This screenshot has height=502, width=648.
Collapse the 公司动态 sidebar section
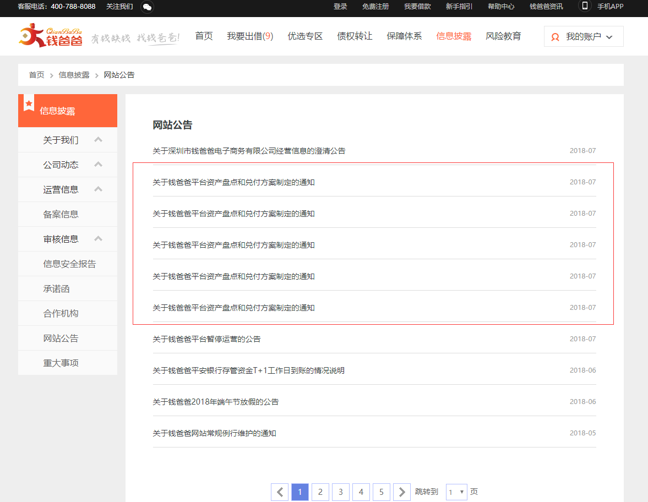point(99,165)
